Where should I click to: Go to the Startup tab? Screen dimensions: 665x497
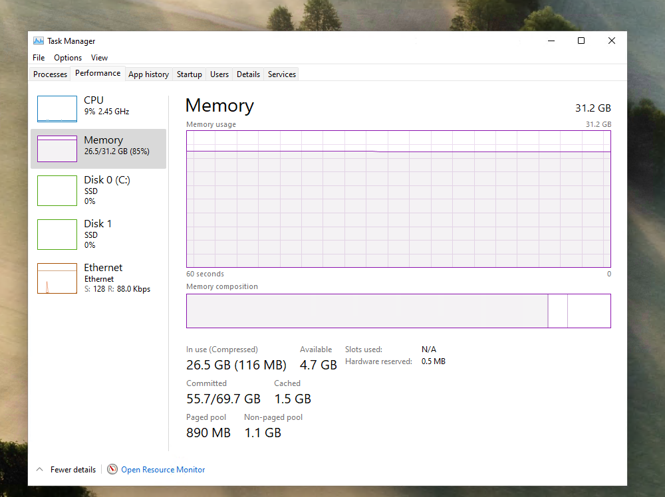point(189,74)
